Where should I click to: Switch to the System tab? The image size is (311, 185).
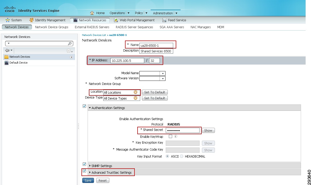(14, 20)
